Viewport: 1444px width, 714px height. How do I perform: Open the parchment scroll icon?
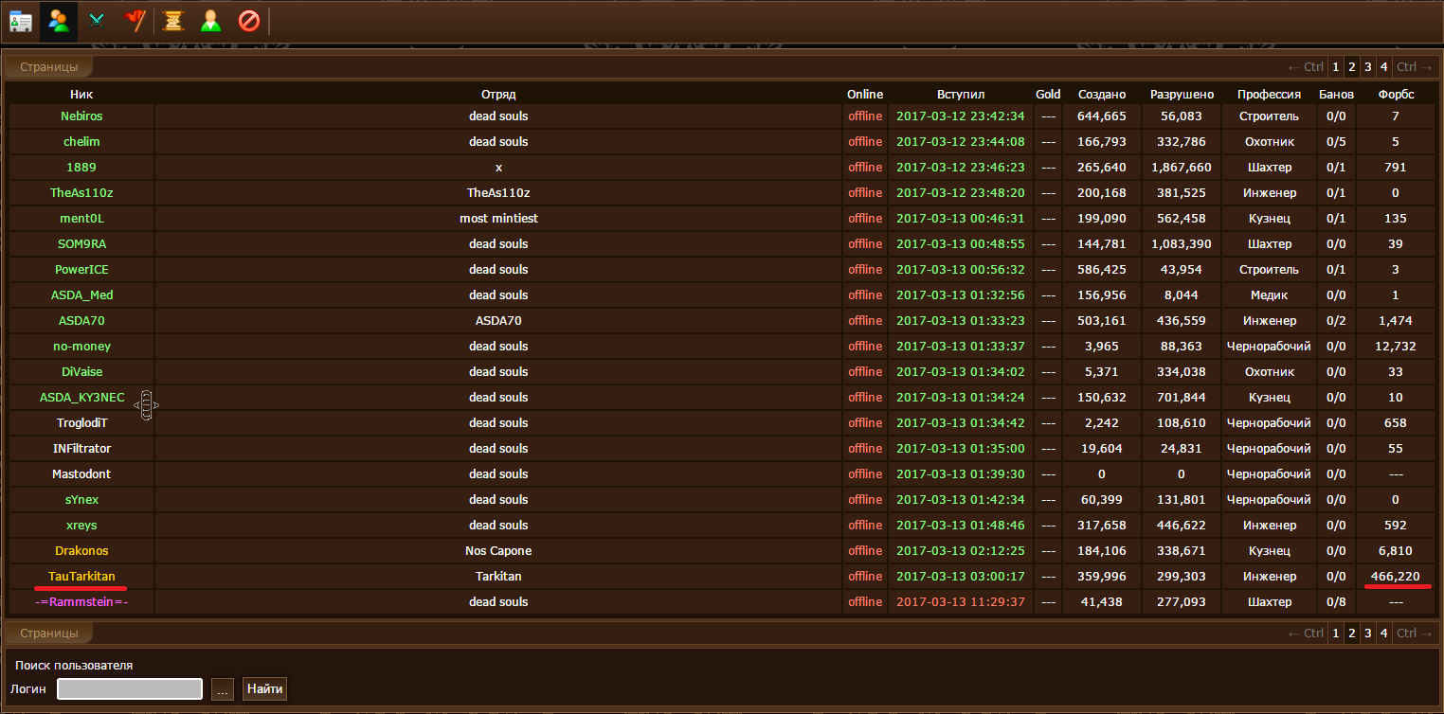172,21
